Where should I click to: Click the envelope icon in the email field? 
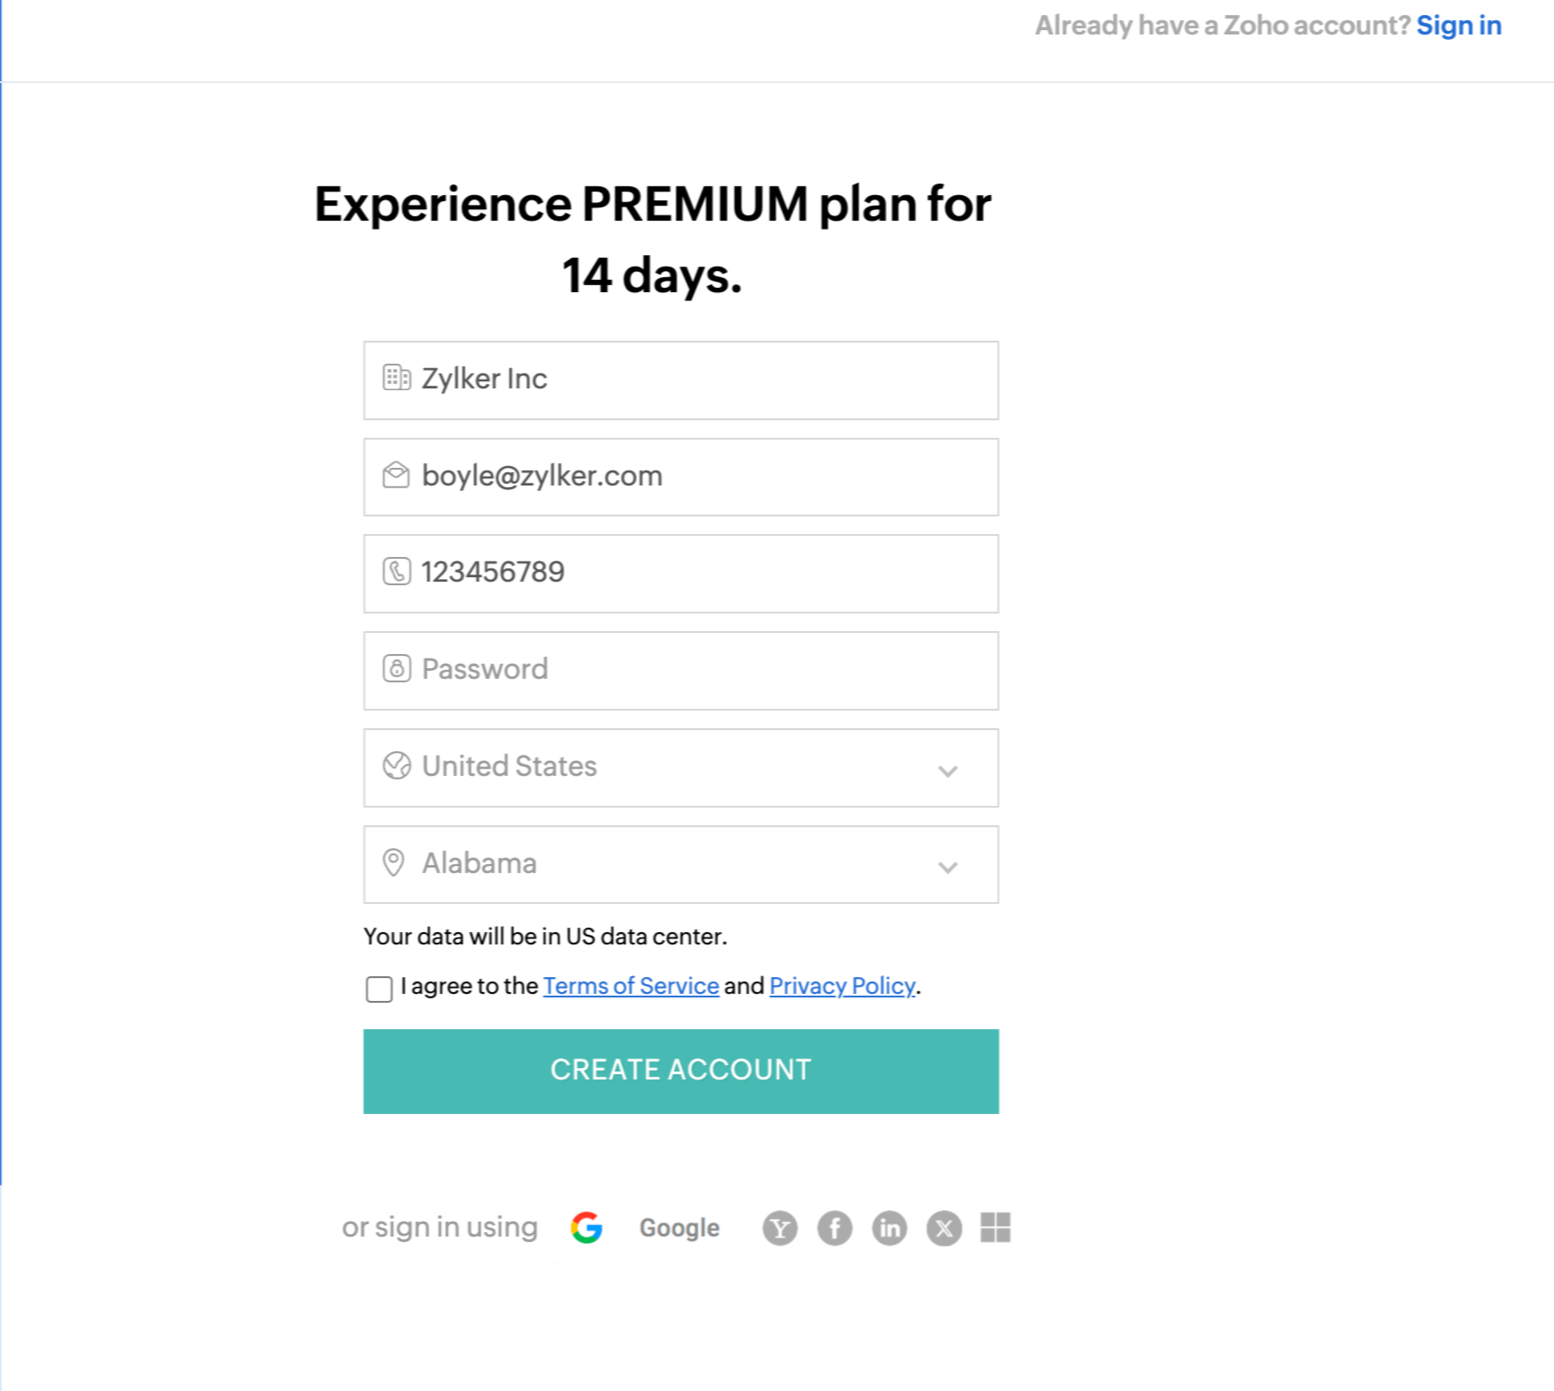tap(396, 475)
